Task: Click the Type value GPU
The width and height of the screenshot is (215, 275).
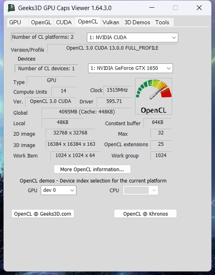Action: click(x=51, y=81)
